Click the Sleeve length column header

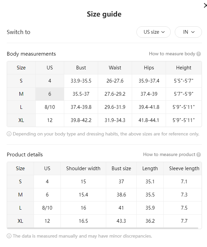click(x=184, y=168)
